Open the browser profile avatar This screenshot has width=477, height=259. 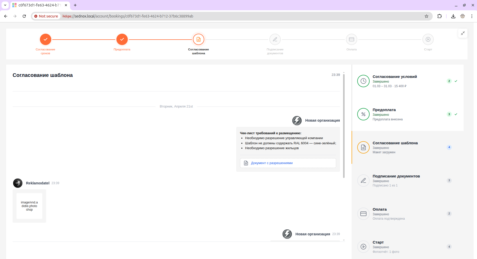[x=463, y=16]
